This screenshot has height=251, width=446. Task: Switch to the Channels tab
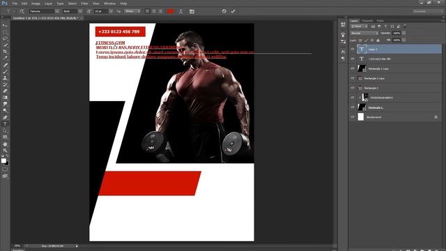[367, 21]
